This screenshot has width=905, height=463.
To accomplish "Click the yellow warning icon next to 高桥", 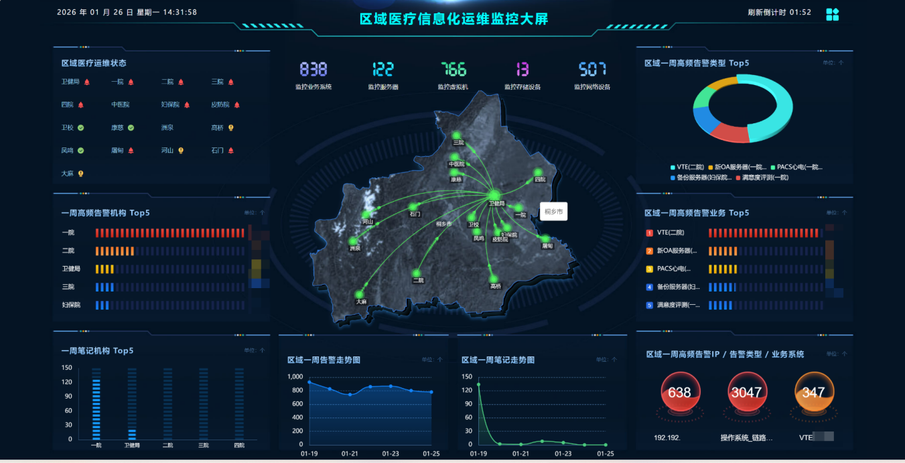I will (230, 127).
